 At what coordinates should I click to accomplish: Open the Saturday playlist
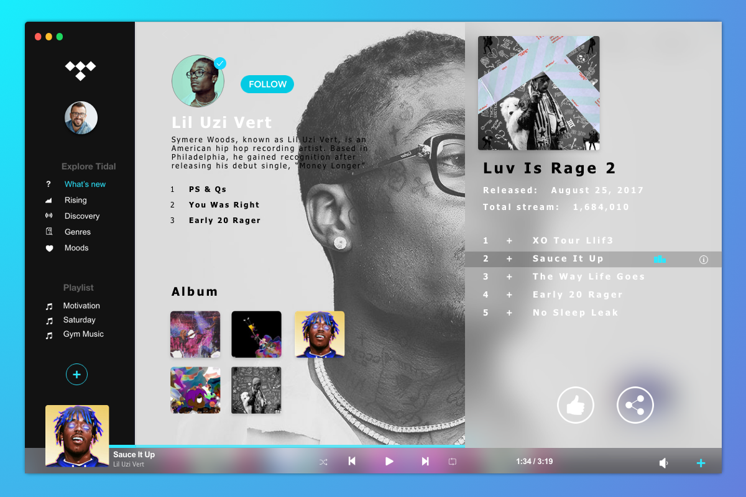[x=79, y=320]
